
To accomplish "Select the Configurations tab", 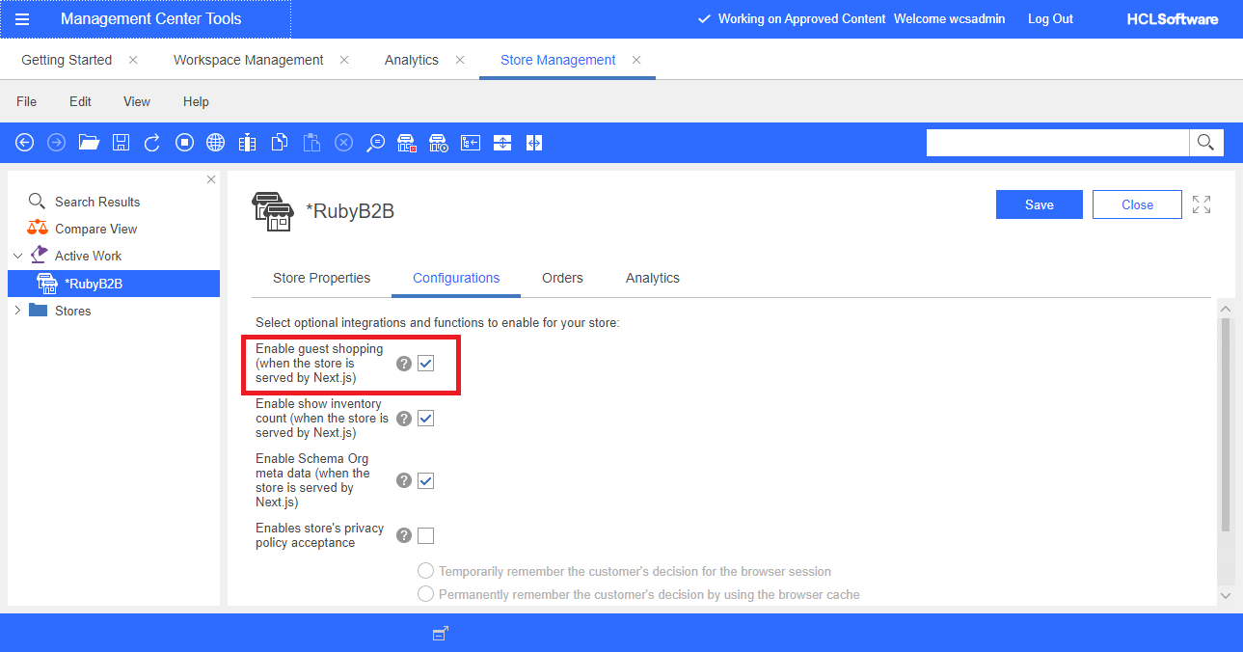I will [x=456, y=278].
